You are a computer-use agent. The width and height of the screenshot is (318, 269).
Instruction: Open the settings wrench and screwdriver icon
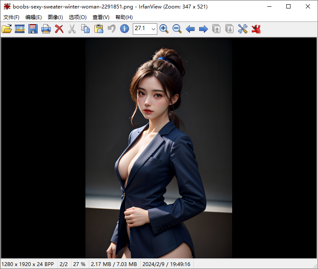(x=242, y=29)
